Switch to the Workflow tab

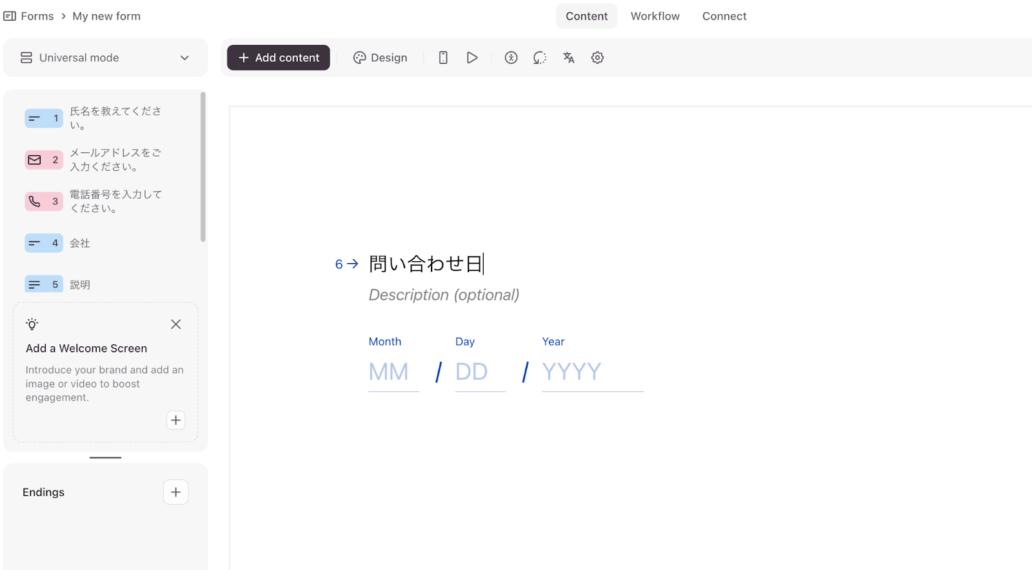[655, 16]
